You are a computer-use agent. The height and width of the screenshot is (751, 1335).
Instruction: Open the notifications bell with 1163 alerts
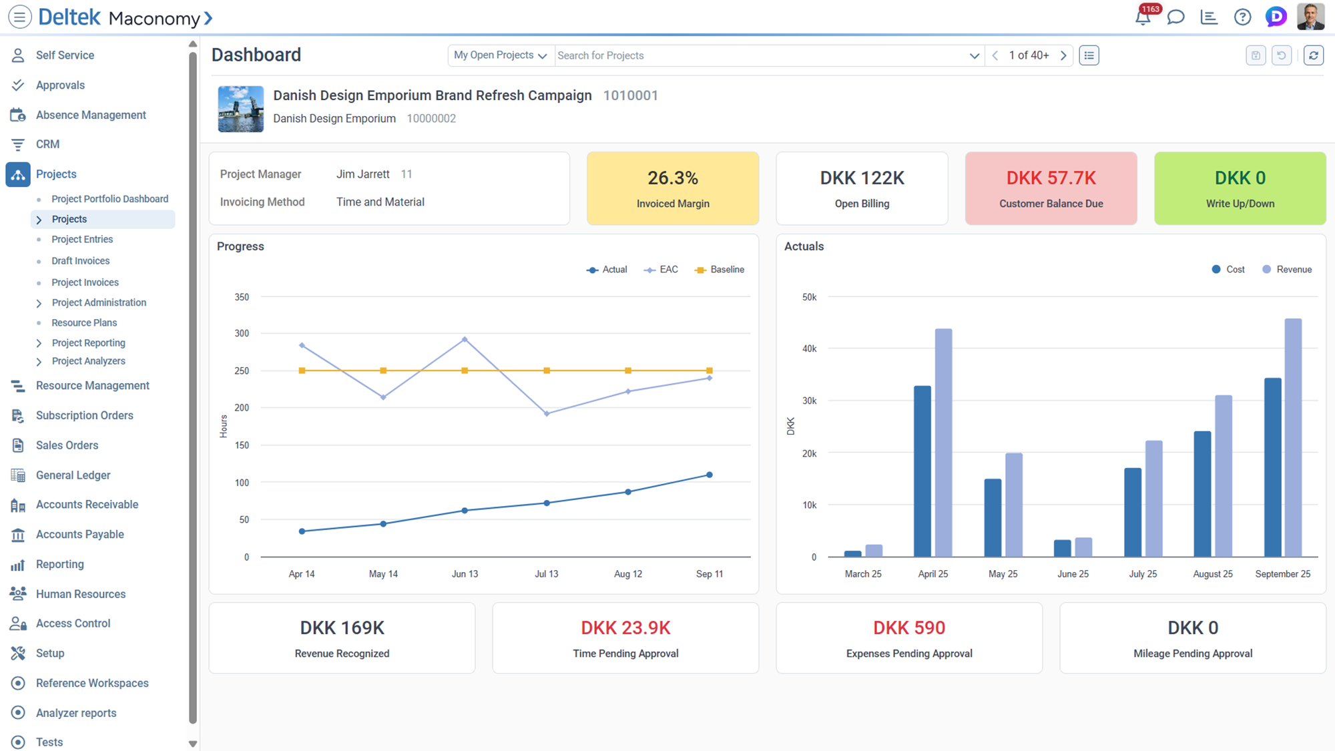pyautogui.click(x=1143, y=17)
